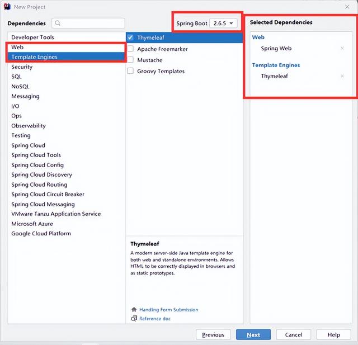The width and height of the screenshot is (358, 345).
Task: Proceed with the Next button
Action: coord(253,335)
